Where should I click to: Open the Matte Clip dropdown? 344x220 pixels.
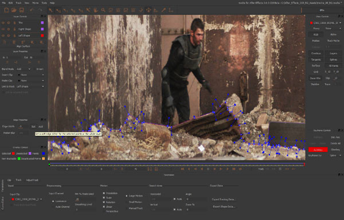(31, 81)
